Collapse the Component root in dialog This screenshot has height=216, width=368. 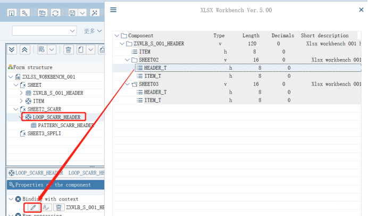(116, 36)
